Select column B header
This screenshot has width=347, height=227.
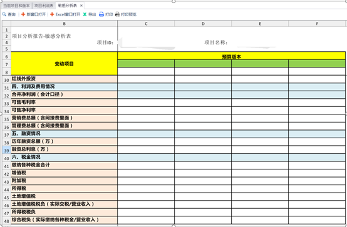(64, 24)
